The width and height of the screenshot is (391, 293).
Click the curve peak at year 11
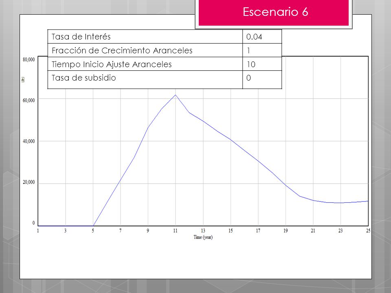point(176,95)
